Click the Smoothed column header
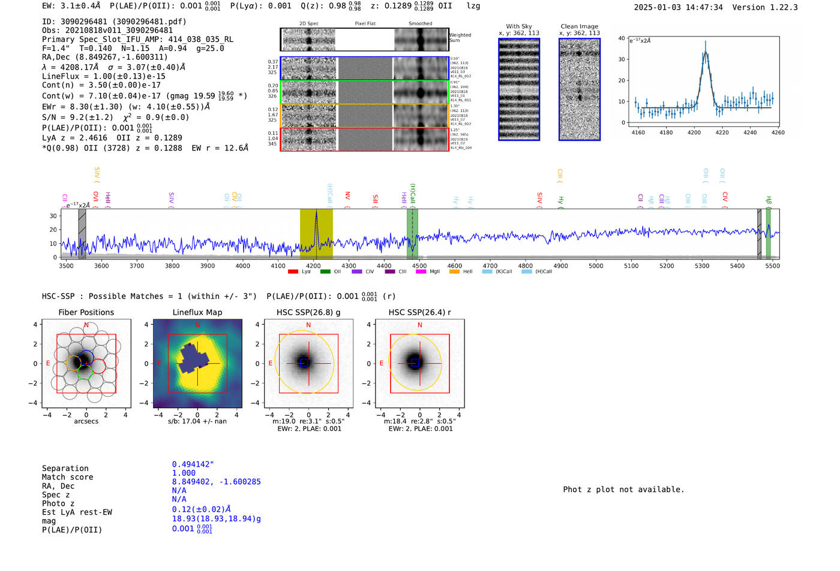Viewport: 840px width, 571px height. click(x=420, y=24)
